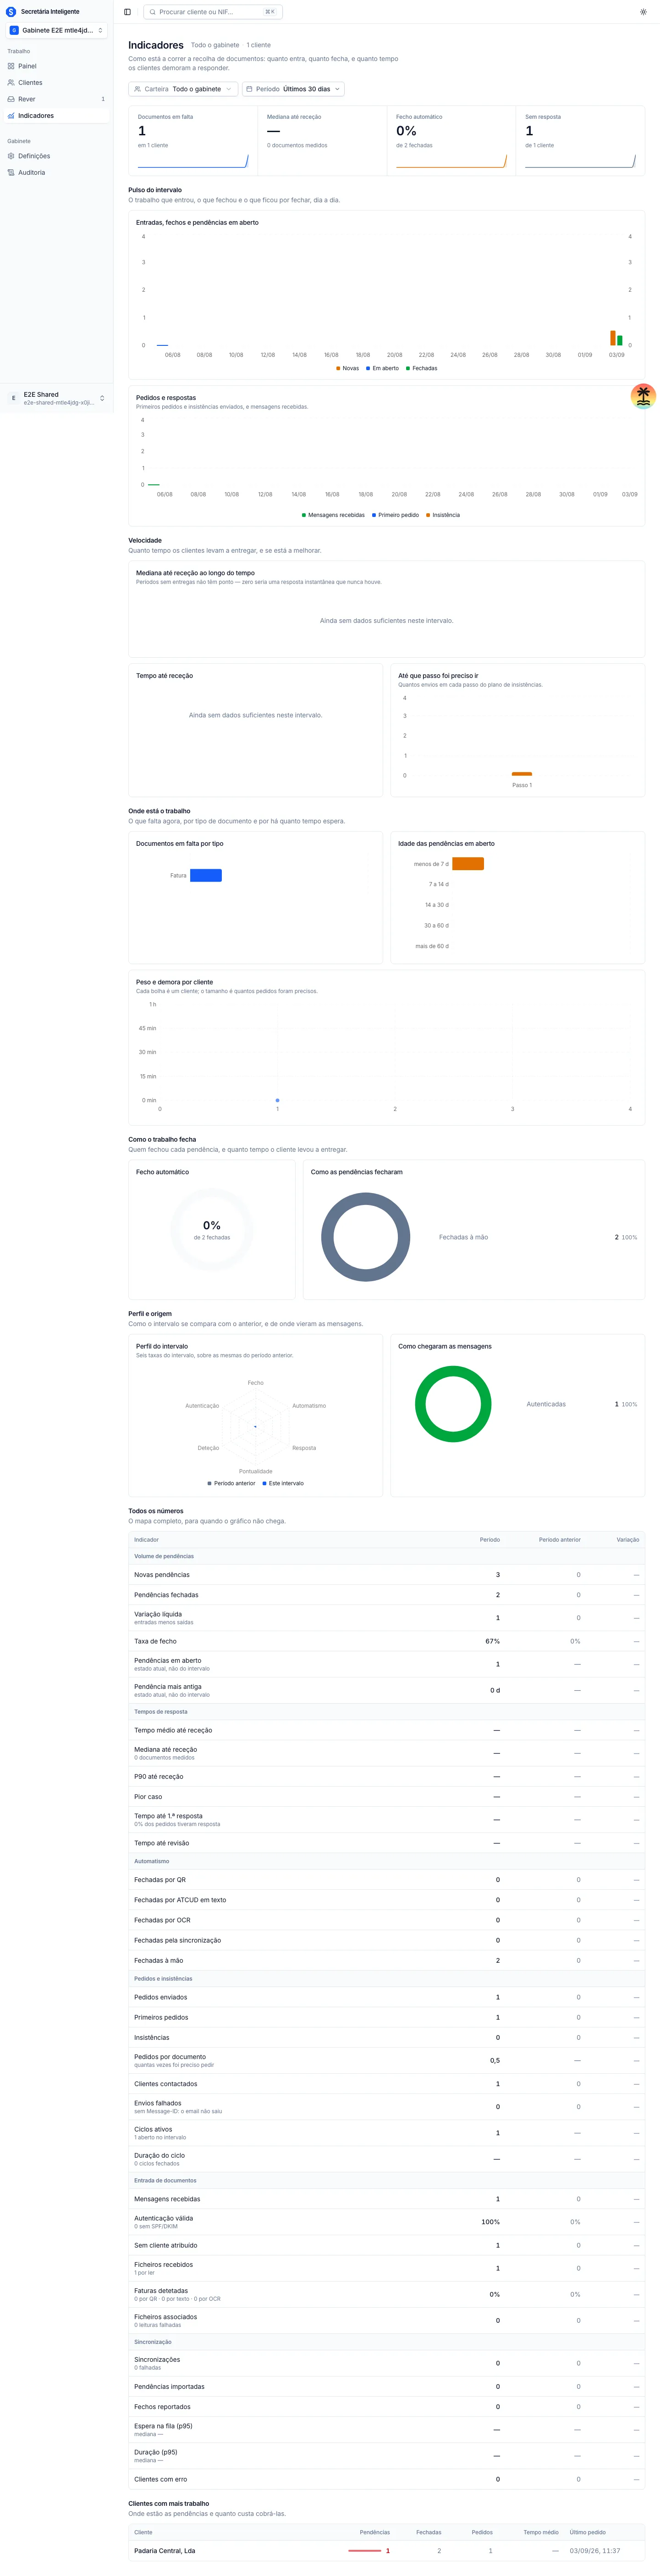The width and height of the screenshot is (660, 2576).
Task: Click the Indicador column header
Action: pyautogui.click(x=147, y=1539)
